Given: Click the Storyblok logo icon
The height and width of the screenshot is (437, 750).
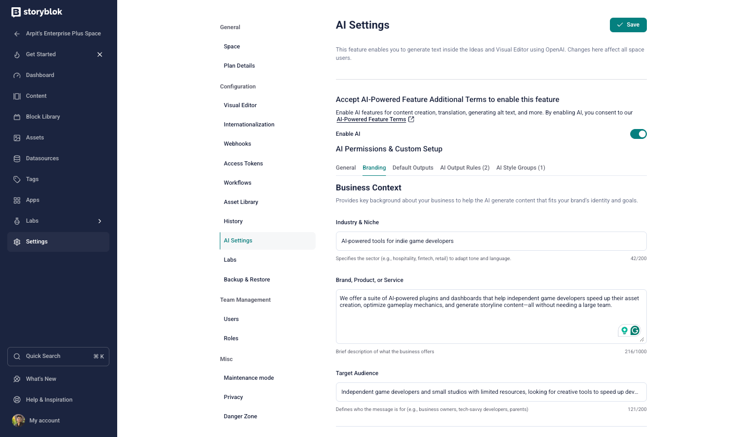Looking at the screenshot, I should [x=16, y=12].
